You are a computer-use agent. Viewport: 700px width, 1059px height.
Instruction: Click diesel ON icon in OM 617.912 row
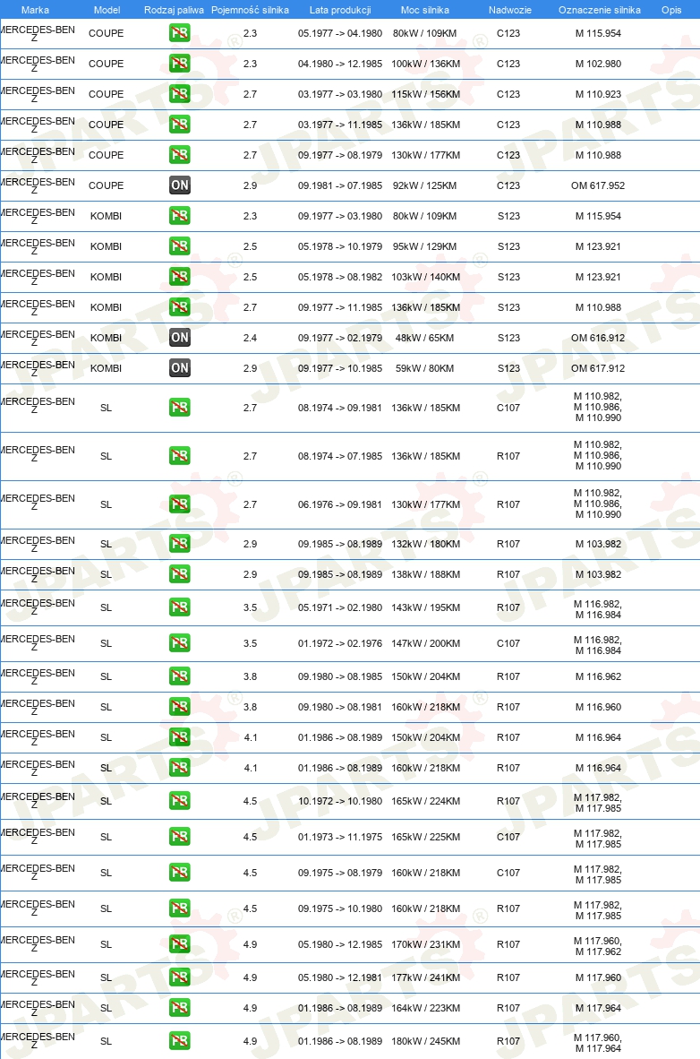(x=180, y=367)
